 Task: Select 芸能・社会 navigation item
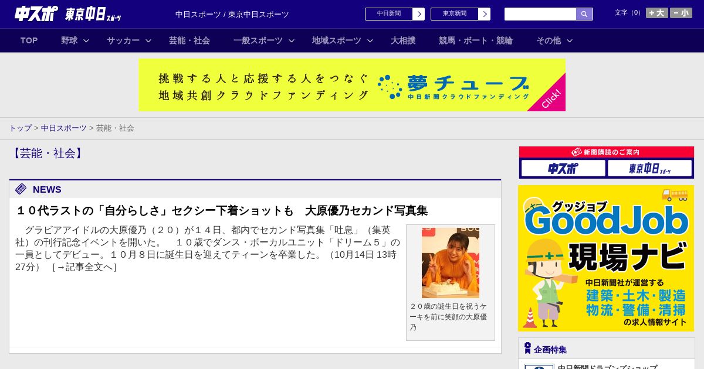(x=189, y=40)
